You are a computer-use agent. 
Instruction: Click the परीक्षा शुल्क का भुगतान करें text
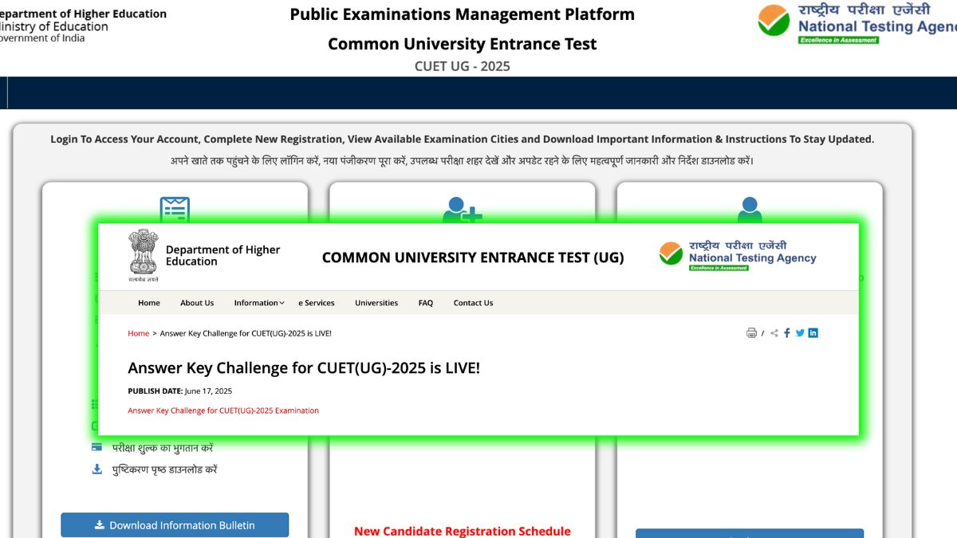coord(163,448)
